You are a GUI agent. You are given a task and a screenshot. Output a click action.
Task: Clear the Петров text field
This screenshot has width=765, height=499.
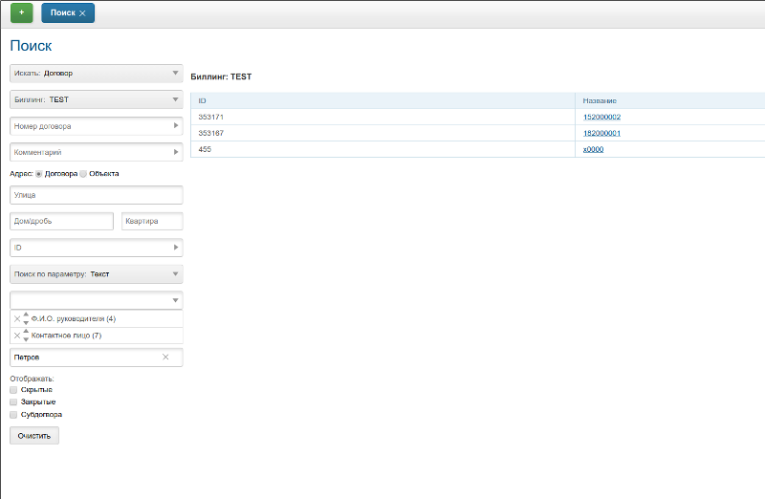point(165,358)
